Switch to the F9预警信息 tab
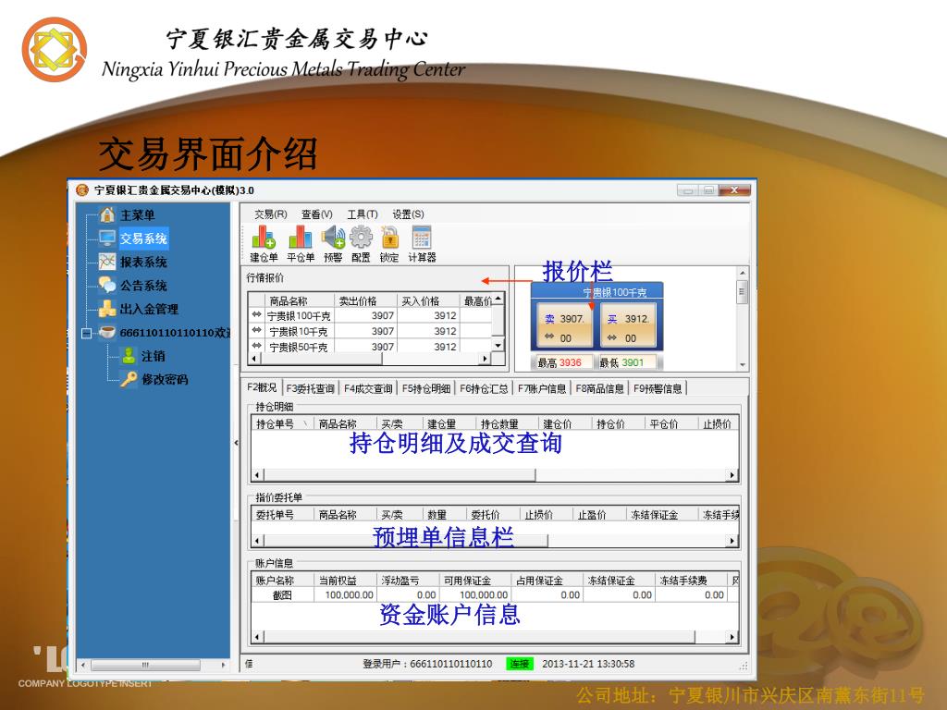Image resolution: width=947 pixels, height=710 pixels. click(658, 389)
